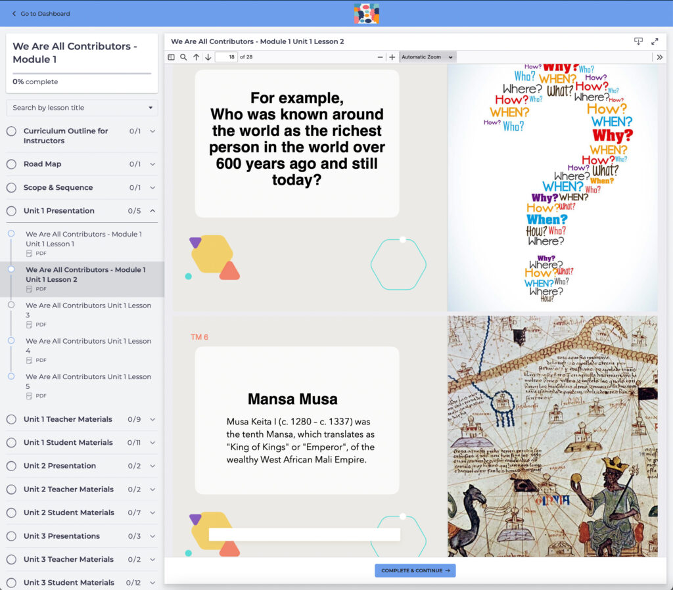The height and width of the screenshot is (590, 673).
Task: Click the PDF find magnifier icon
Action: [x=183, y=57]
